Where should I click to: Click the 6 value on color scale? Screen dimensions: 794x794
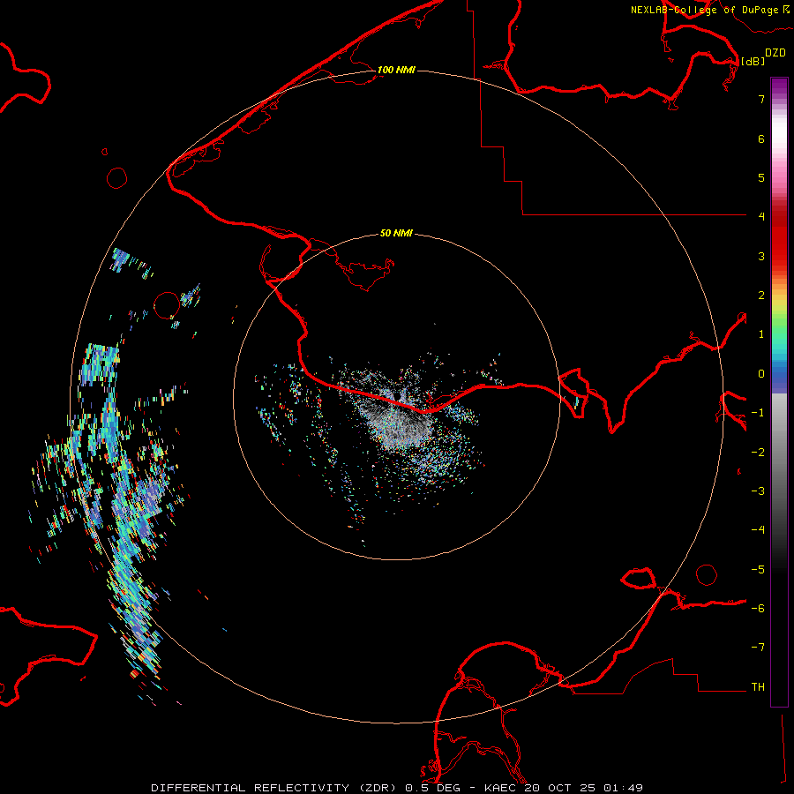point(761,139)
